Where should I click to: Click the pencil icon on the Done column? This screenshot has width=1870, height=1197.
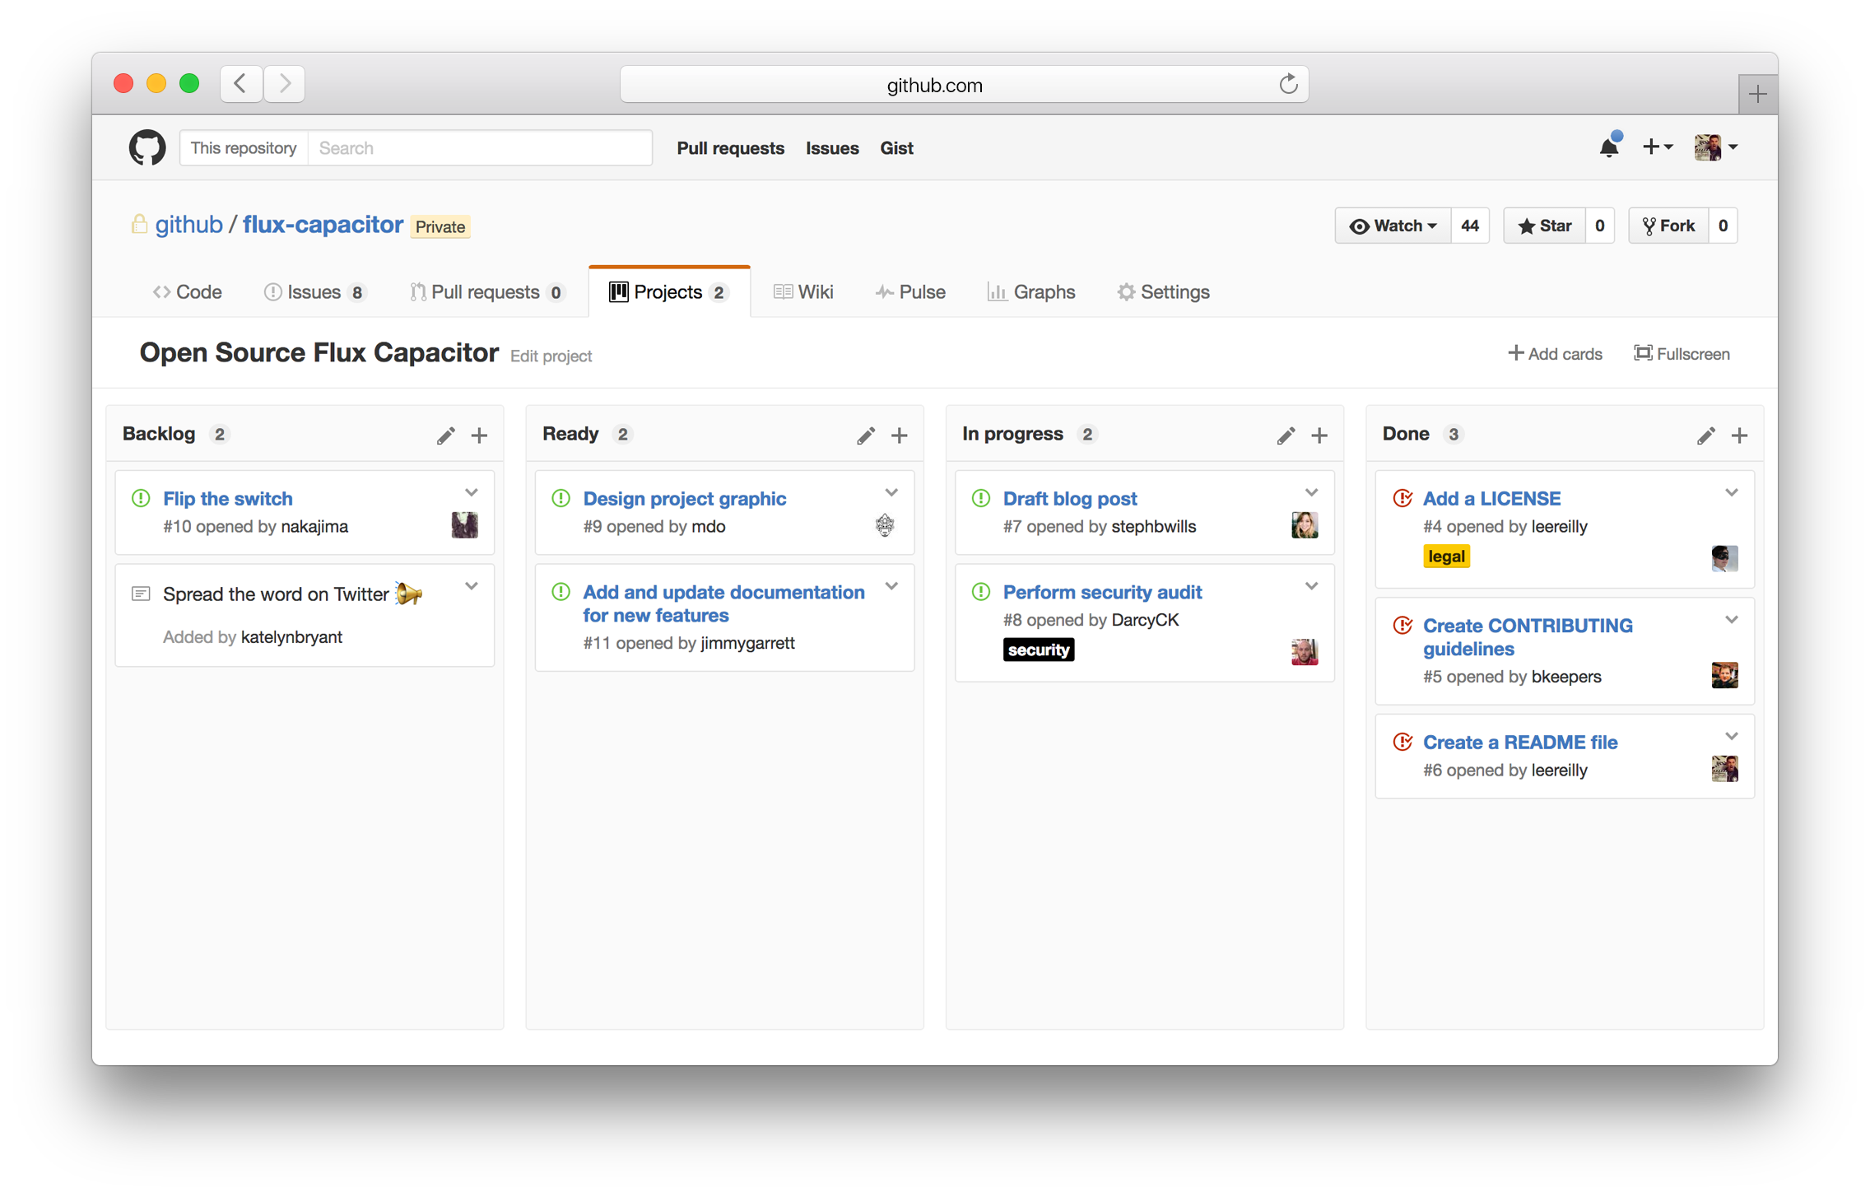tap(1705, 435)
